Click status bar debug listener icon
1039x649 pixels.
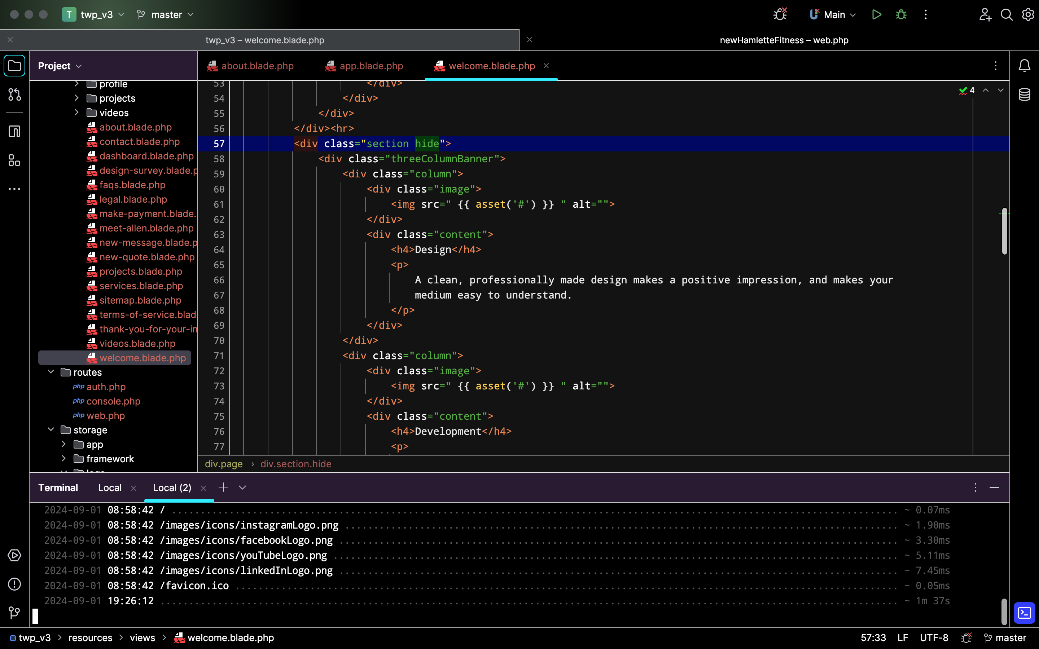[x=966, y=638]
